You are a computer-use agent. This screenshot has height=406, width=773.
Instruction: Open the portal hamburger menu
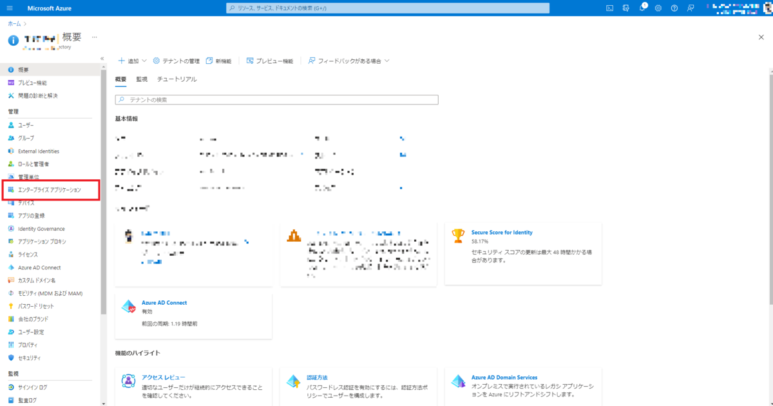[x=9, y=8]
